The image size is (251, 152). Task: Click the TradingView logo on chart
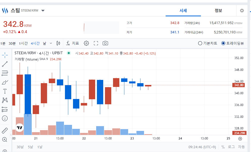click(x=20, y=128)
